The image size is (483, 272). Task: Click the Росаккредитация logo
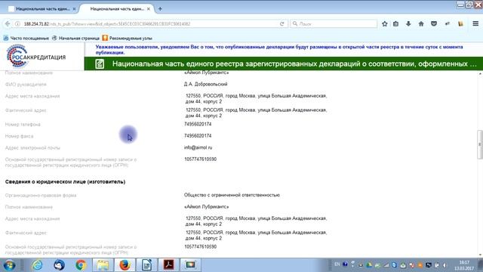point(35,56)
